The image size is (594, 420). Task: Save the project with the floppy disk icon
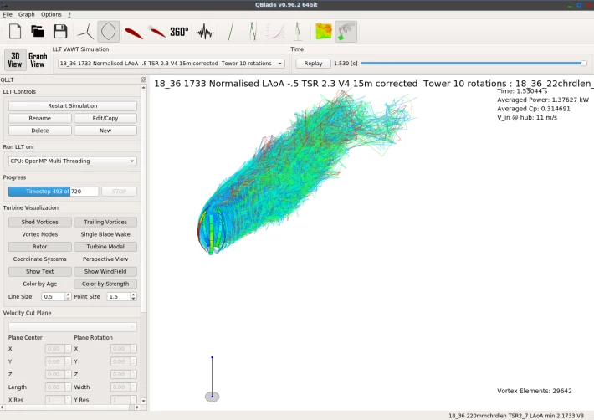coord(60,31)
